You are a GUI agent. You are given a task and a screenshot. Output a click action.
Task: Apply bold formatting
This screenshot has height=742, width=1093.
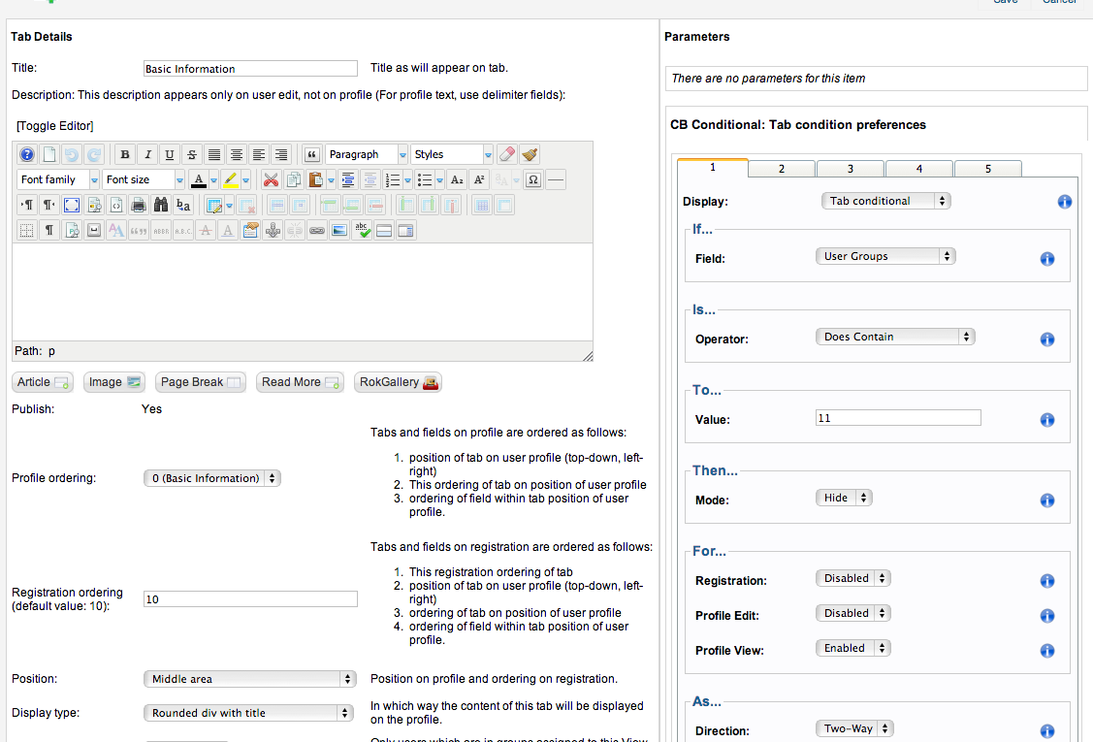click(125, 154)
